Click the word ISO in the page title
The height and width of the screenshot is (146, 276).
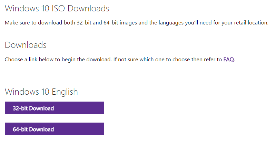coord(58,8)
